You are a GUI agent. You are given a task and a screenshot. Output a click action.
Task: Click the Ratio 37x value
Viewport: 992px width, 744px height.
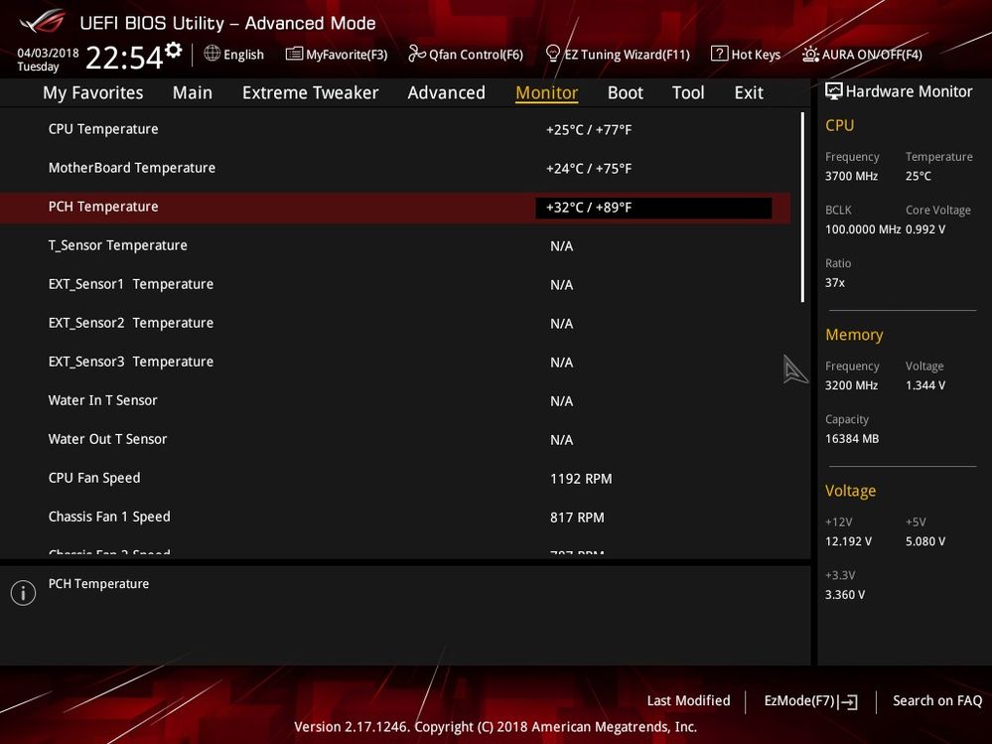tap(835, 283)
